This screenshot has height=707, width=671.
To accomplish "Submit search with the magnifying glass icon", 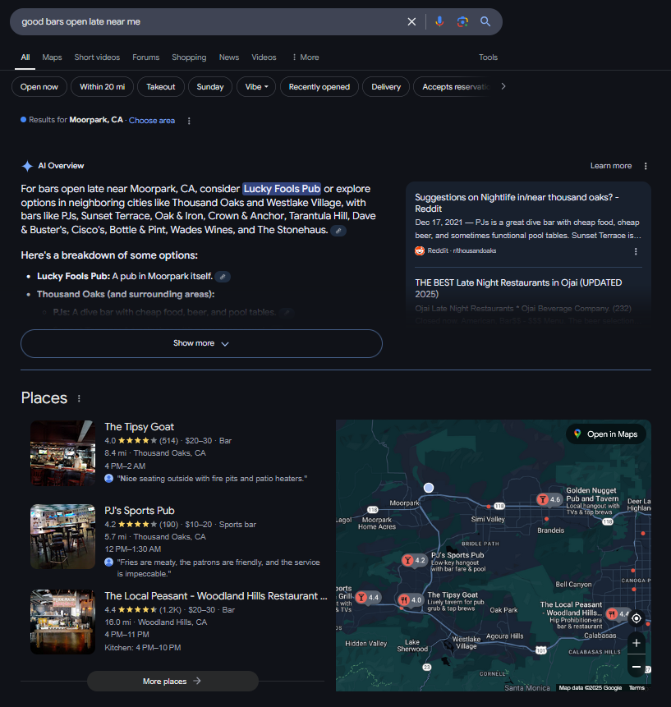I will pos(485,21).
